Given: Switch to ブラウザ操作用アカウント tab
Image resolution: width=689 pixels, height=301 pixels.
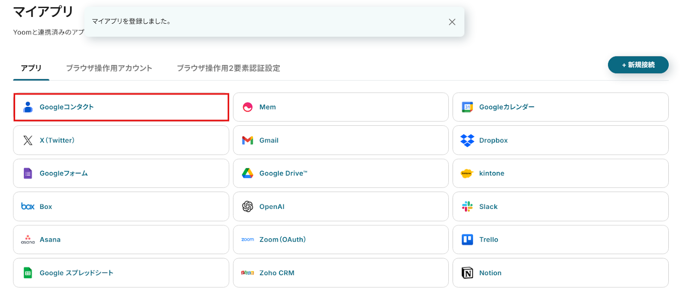Looking at the screenshot, I should pos(109,68).
